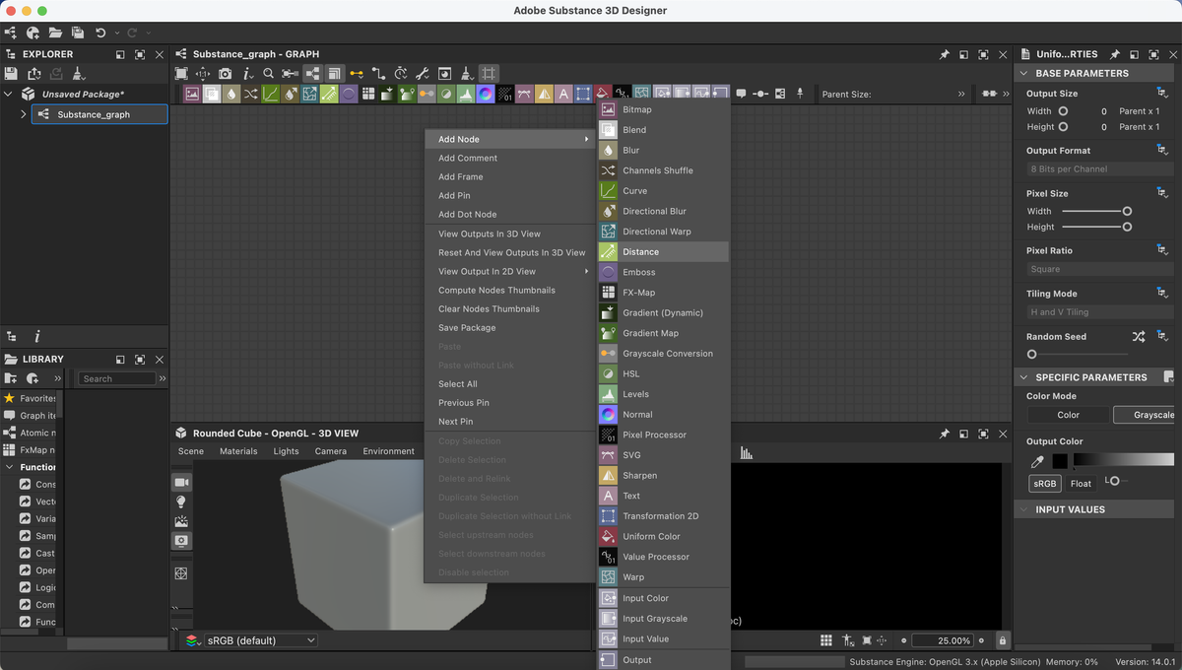The image size is (1182, 670).
Task: Select the Transformation 2D node icon in the toolbar
Action: [x=582, y=93]
